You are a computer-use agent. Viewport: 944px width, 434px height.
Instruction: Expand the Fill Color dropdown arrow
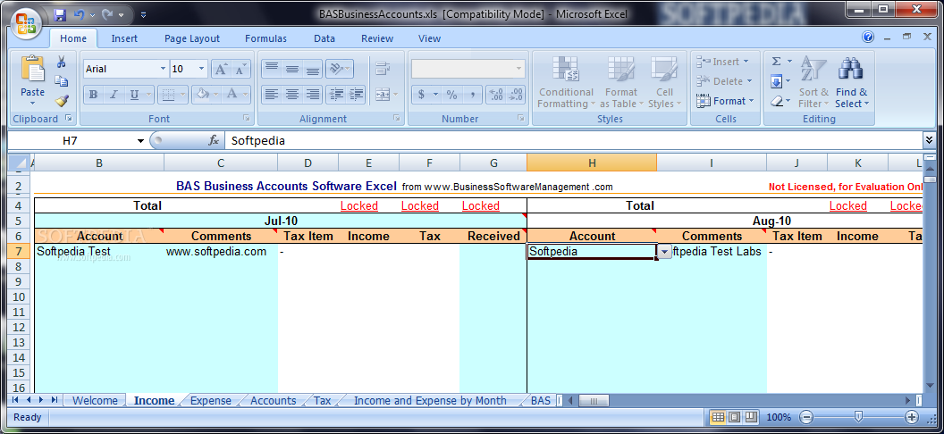[x=216, y=95]
